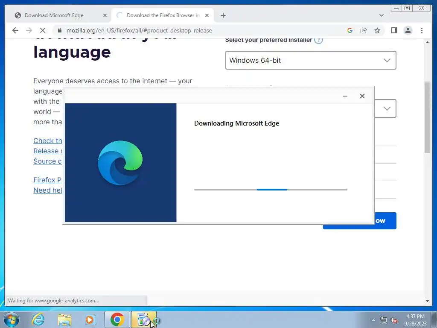Expand the language dropdown behind Edge dialog
Image resolution: width=437 pixels, height=328 pixels.
coord(387,108)
